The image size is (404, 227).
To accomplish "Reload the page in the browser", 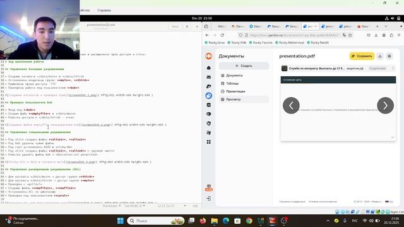I will 222,35.
